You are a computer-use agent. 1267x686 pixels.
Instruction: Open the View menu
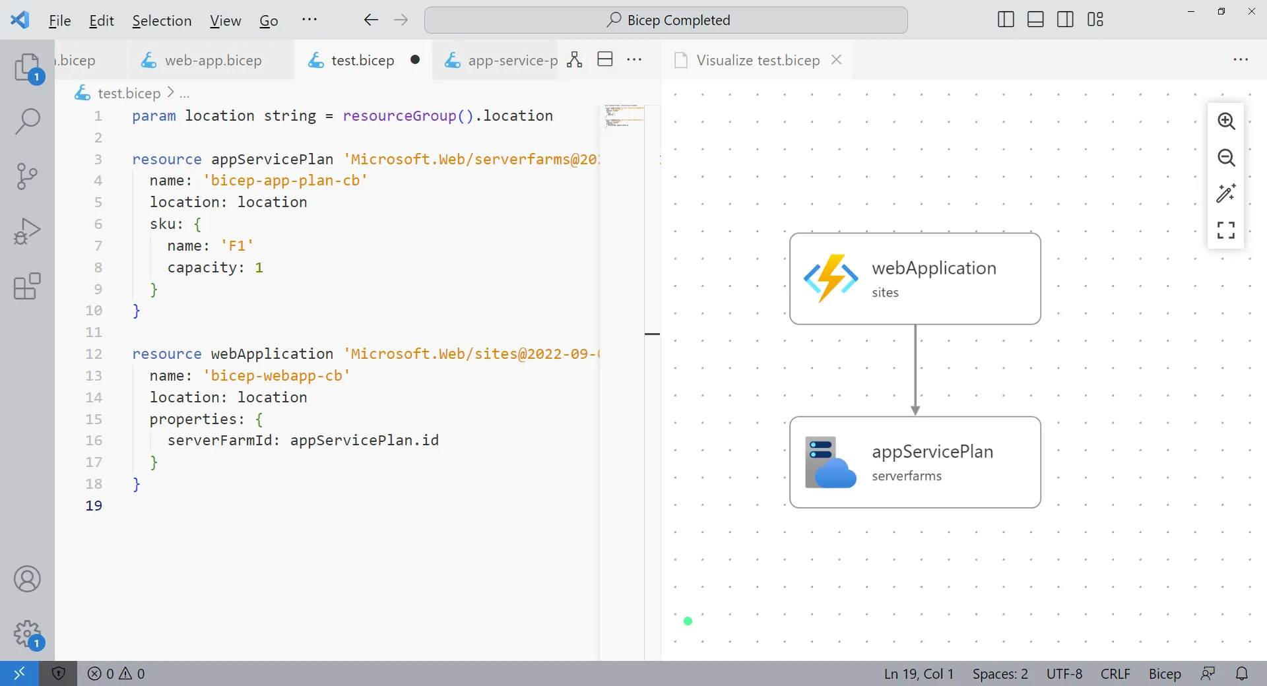tap(225, 20)
